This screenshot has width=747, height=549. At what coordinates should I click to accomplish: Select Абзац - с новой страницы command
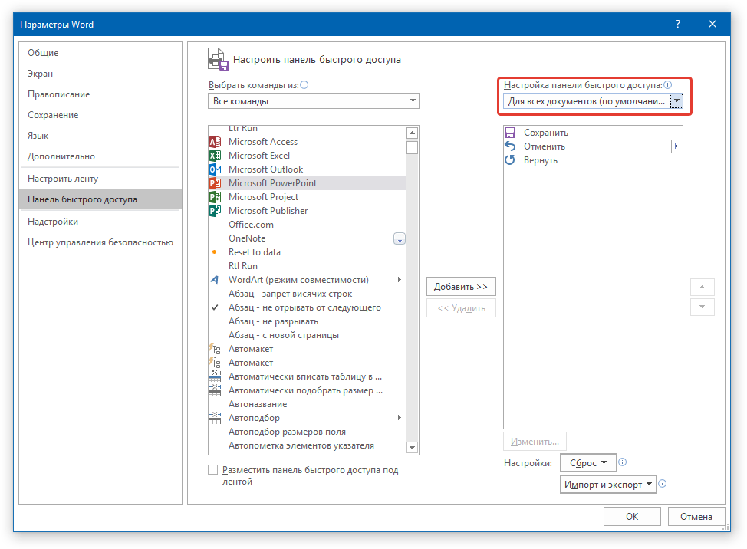pyautogui.click(x=307, y=335)
